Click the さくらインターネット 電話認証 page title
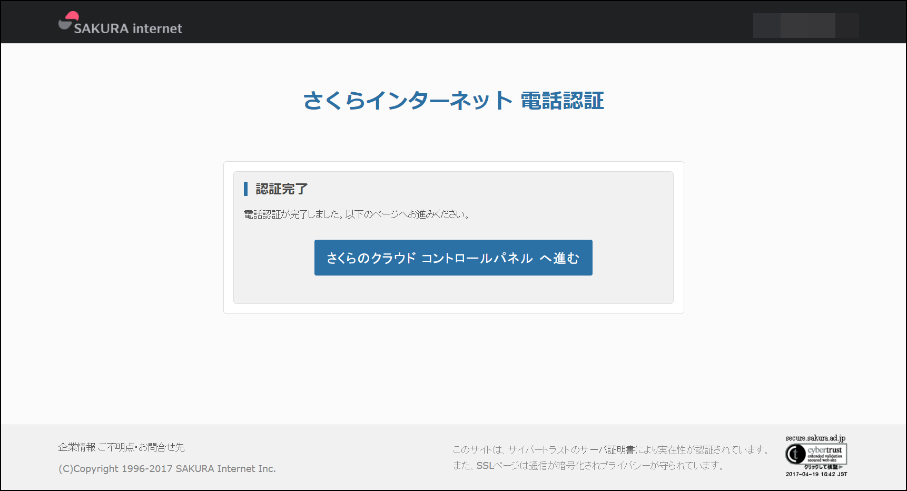The height and width of the screenshot is (491, 907). (453, 101)
